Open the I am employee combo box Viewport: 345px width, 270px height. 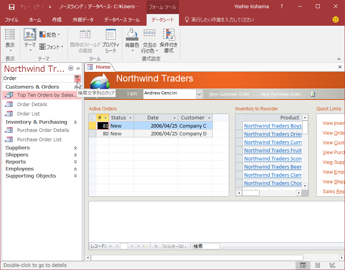(199, 94)
